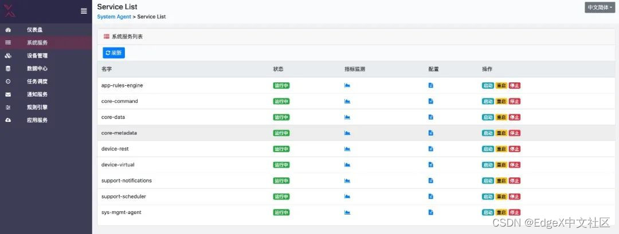Click the 运行中 badge for sys-mgmt-agent

click(281, 212)
